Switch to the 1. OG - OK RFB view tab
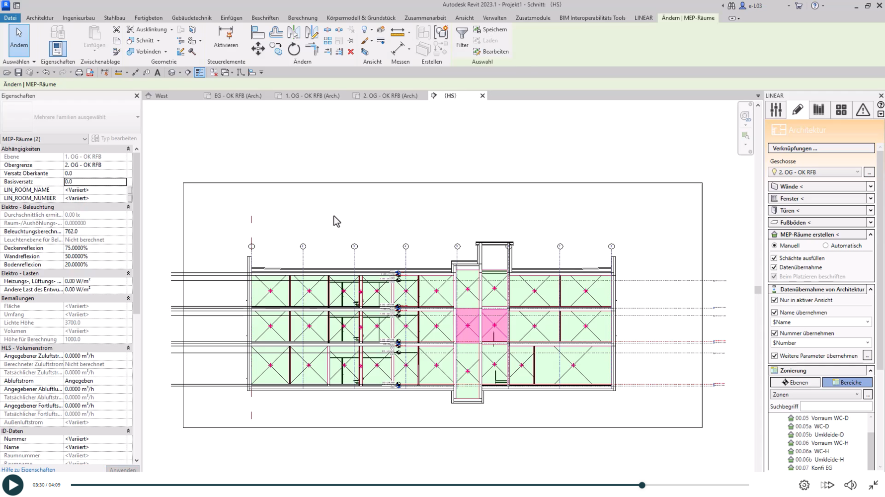 pos(312,95)
